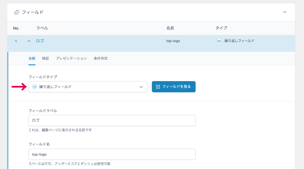Image resolution: width=304 pixels, height=169 pixels.
Task: Focus the フィールドラベル input containing ロゴ
Action: pyautogui.click(x=112, y=121)
